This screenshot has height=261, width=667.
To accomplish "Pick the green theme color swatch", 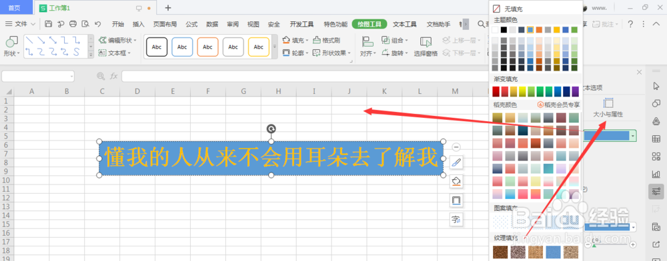I will pos(575,30).
